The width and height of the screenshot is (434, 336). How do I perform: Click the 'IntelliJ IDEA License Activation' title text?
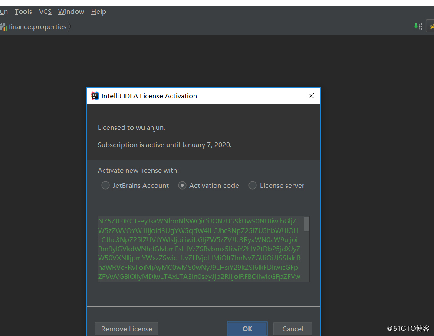149,96
